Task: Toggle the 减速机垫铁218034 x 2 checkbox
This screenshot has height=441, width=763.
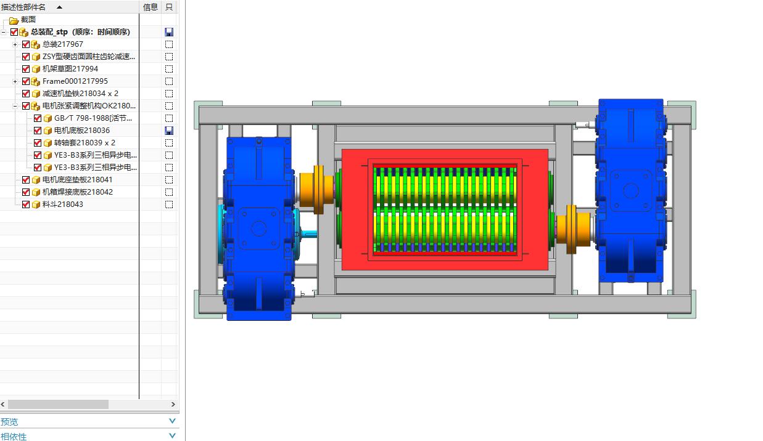Action: [26, 94]
